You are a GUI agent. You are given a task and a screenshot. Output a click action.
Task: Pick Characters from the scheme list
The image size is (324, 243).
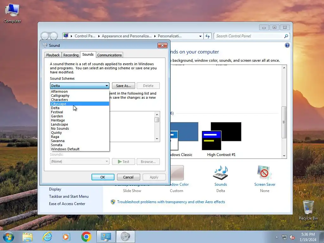pos(80,100)
